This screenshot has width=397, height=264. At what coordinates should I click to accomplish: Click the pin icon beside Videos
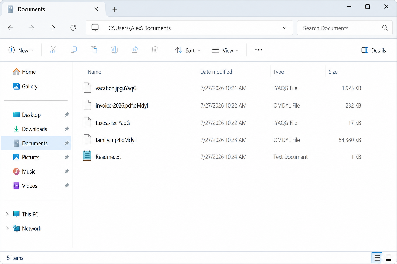[67, 186]
